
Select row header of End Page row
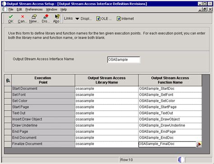click(8, 132)
